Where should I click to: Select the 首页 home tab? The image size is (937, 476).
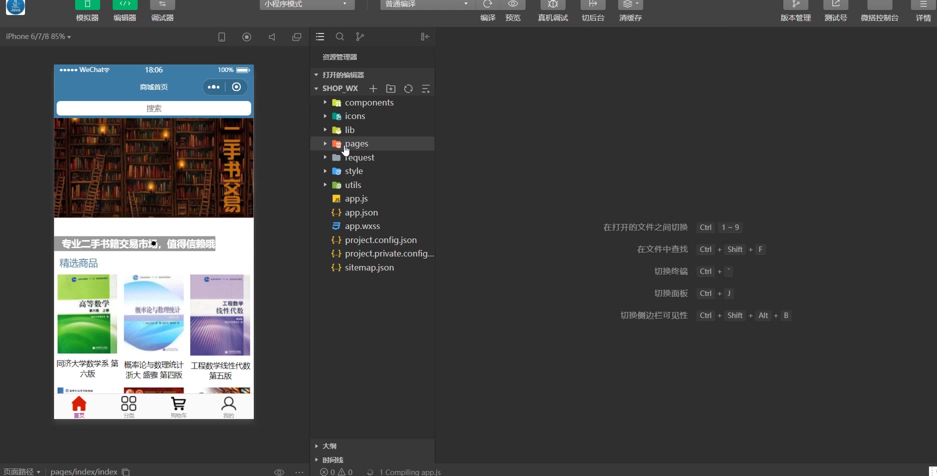[x=79, y=407]
